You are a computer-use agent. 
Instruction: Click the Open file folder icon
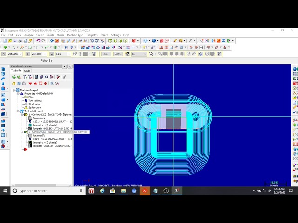coord(10,41)
